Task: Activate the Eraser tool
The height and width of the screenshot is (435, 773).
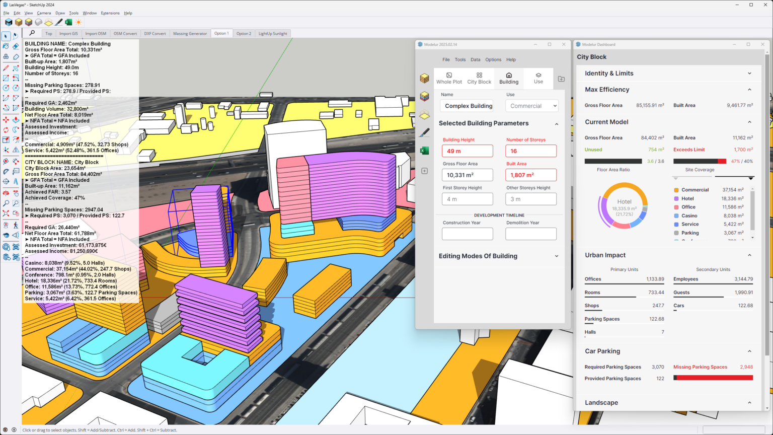Action: 15,47
